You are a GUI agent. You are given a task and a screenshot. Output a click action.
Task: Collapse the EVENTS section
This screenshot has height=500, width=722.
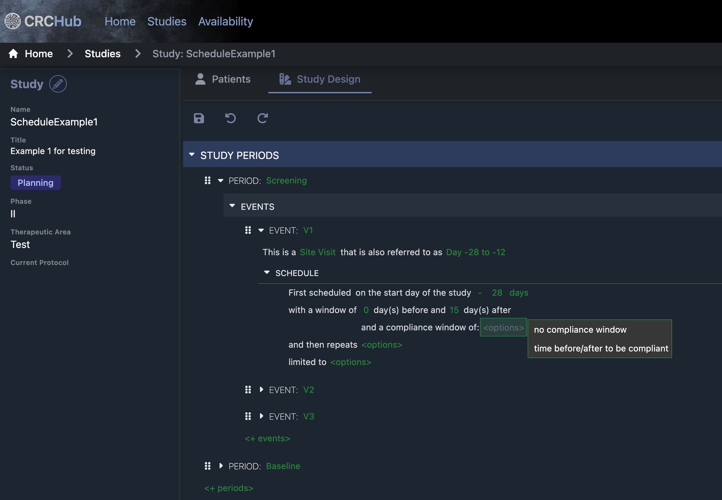[x=232, y=206]
